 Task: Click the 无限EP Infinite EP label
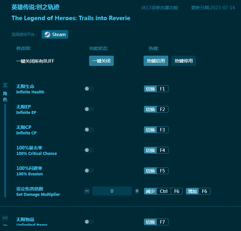pyautogui.click(x=26, y=109)
